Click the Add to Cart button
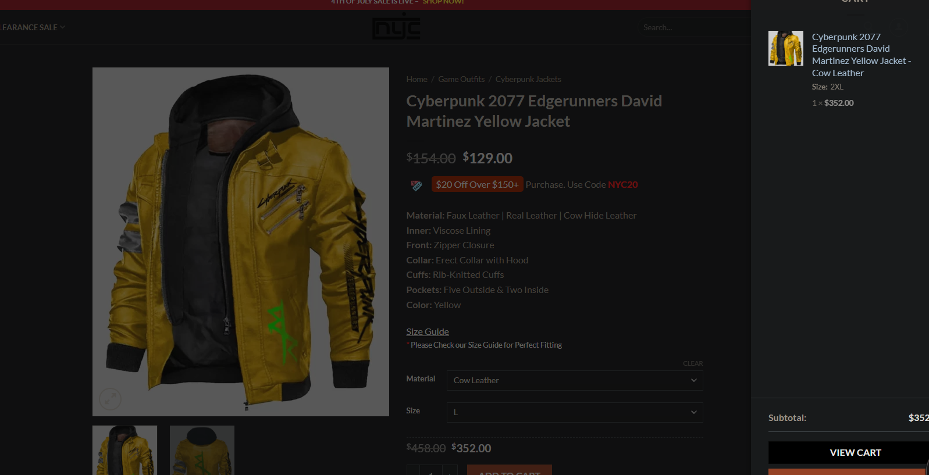Viewport: 929px width, 475px height. tap(510, 470)
